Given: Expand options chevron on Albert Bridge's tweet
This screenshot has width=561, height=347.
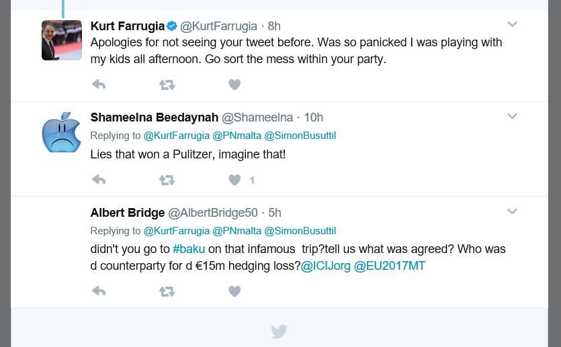Looking at the screenshot, I should [513, 211].
